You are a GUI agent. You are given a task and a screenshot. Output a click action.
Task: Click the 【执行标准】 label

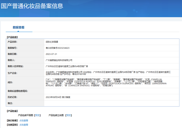(x=12, y=120)
